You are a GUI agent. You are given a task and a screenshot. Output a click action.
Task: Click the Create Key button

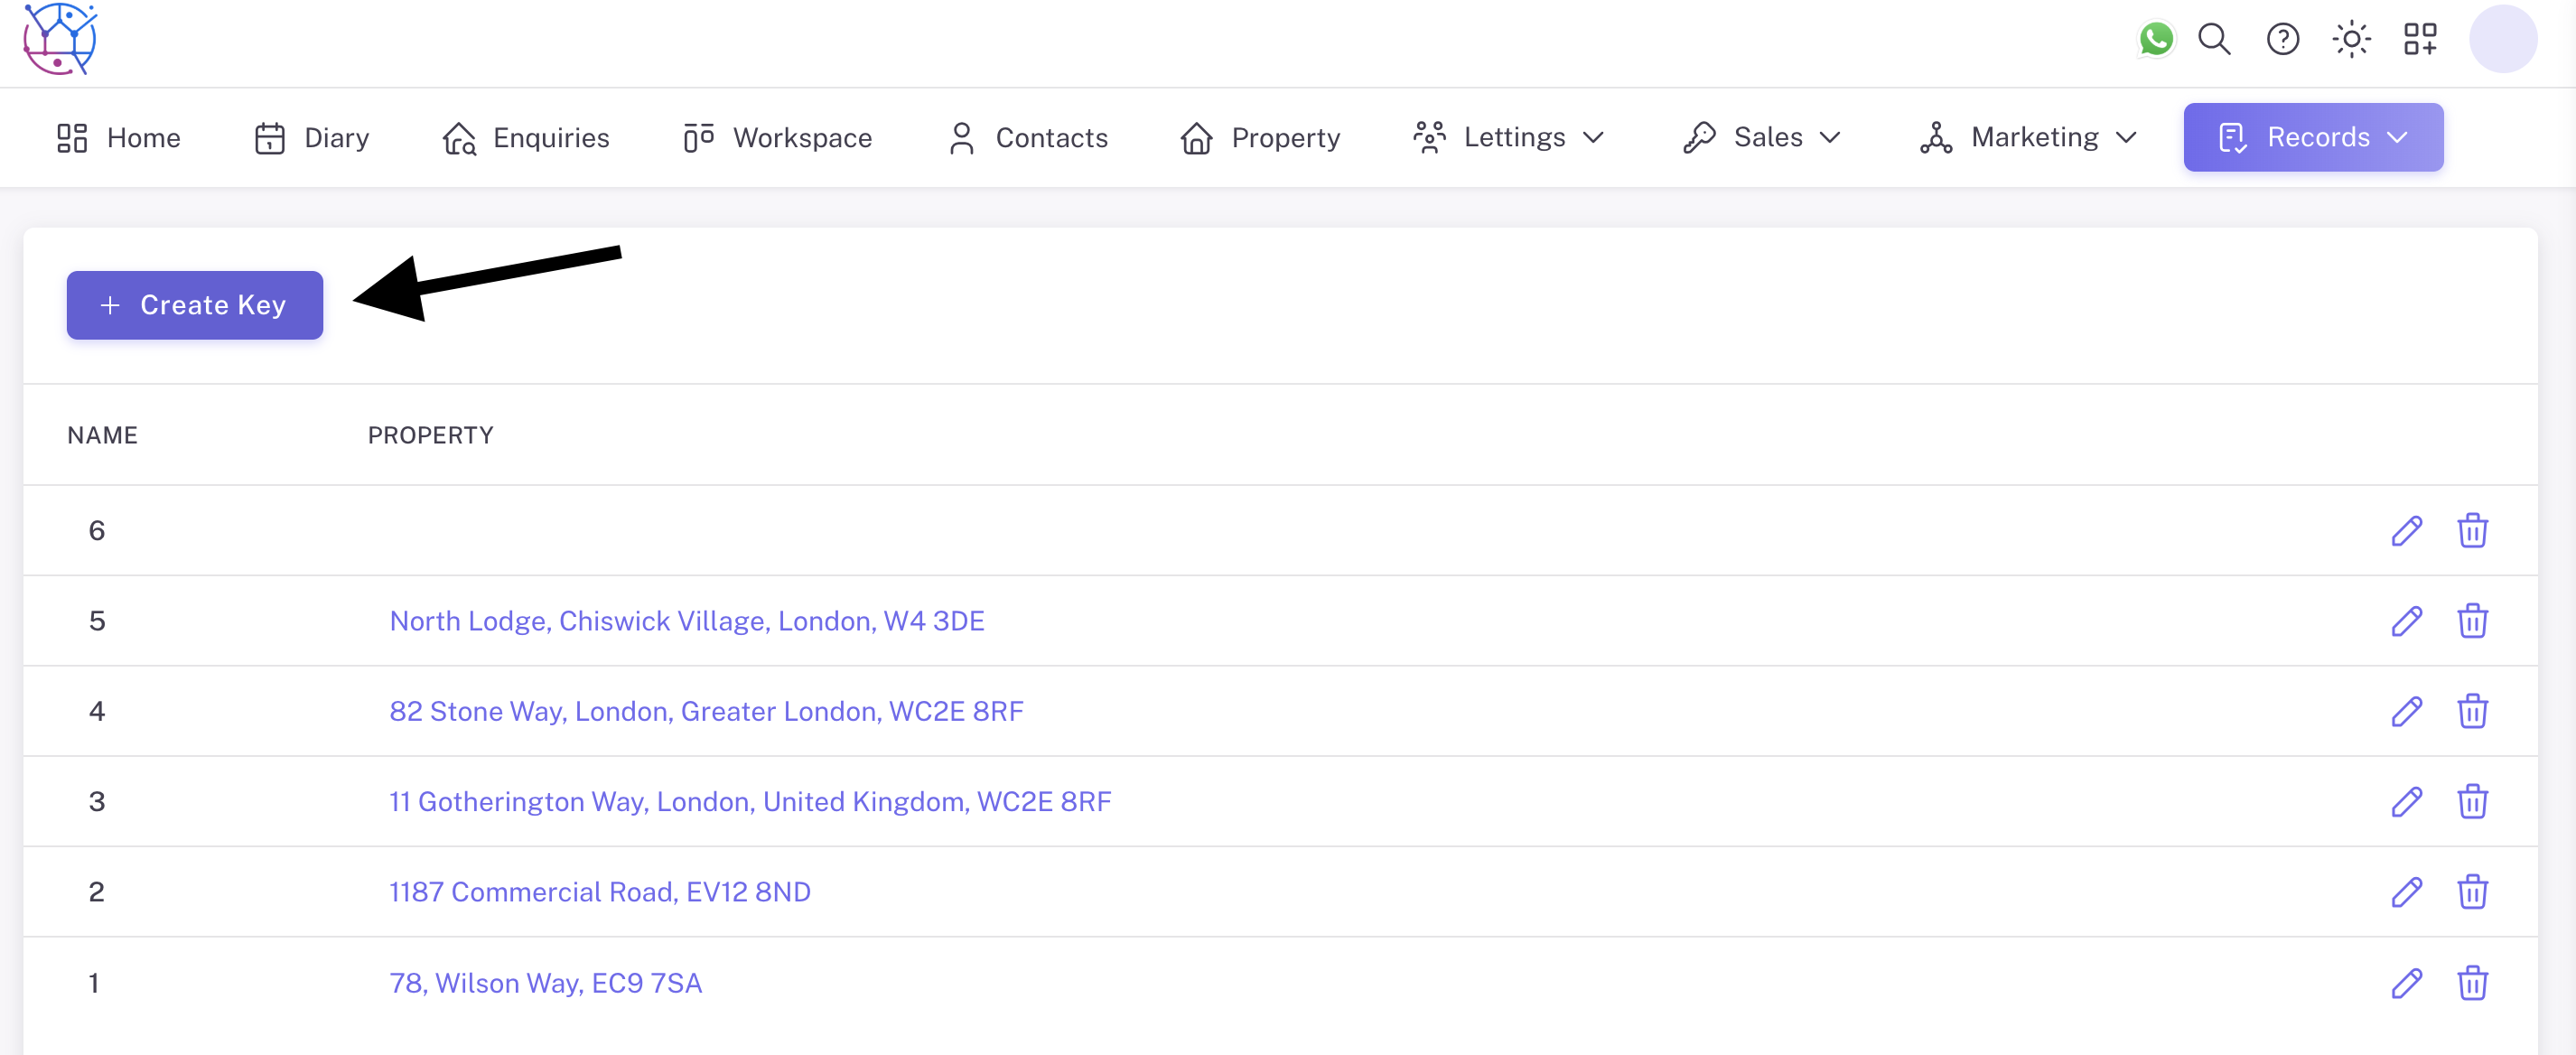pyautogui.click(x=194, y=305)
